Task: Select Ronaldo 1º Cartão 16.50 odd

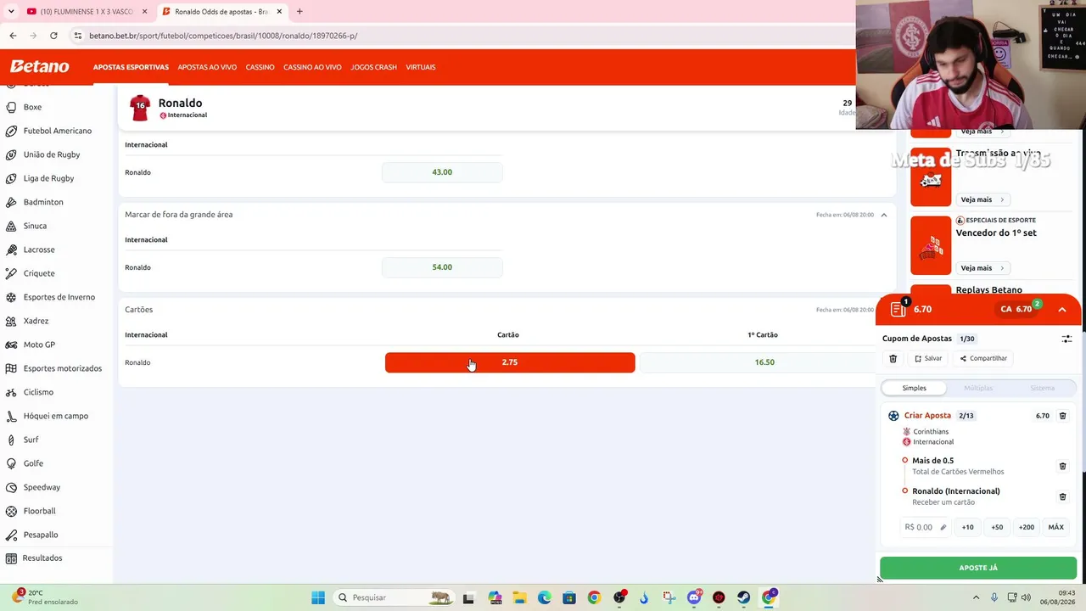Action: 764,362
